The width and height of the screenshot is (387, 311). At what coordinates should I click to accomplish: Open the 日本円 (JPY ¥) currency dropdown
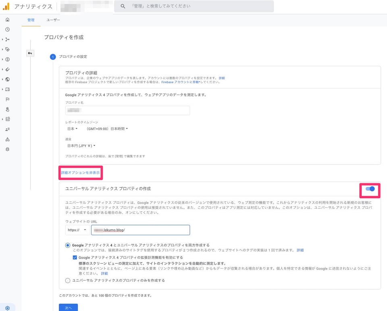pos(81,146)
